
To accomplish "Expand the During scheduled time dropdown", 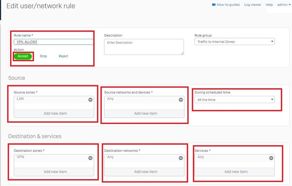I will (234, 100).
